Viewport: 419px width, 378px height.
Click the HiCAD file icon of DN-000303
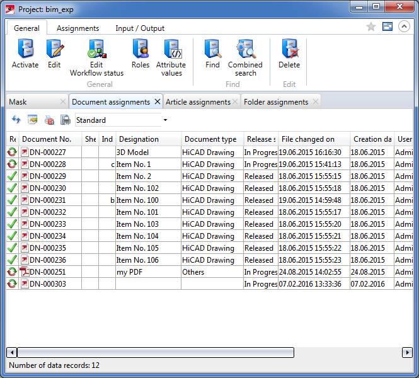(x=25, y=283)
